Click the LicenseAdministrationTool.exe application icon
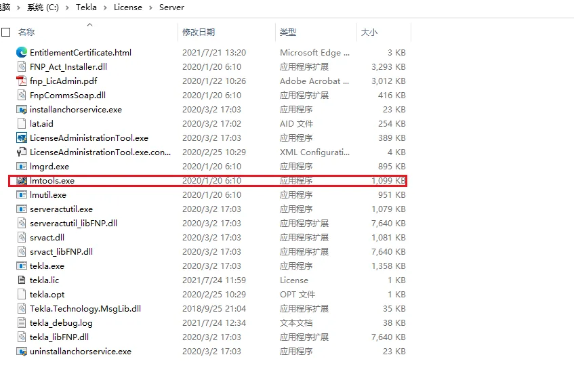Viewport: 574px width, 378px height. click(x=22, y=138)
